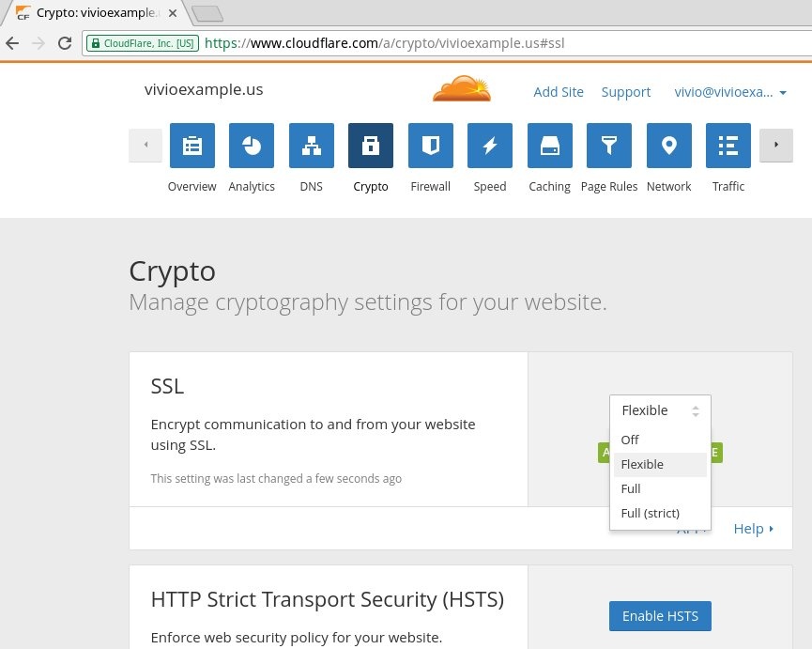Screen dimensions: 812x649
Task: Click the Add Site link
Action: (559, 92)
